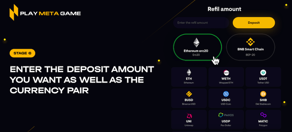Viewport: 292px width, 132px height.
Task: Select the USDC USD Coin tile
Action: click(226, 98)
